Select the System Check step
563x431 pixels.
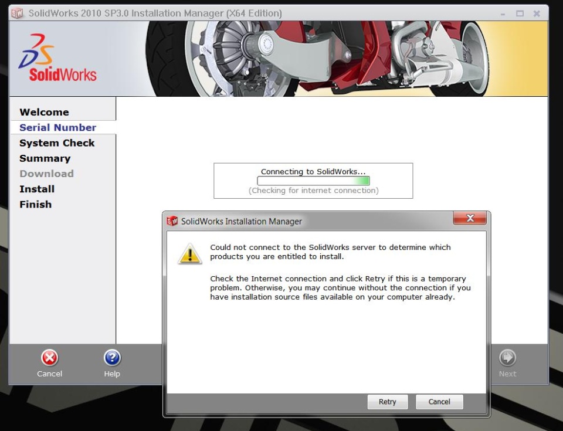click(57, 143)
